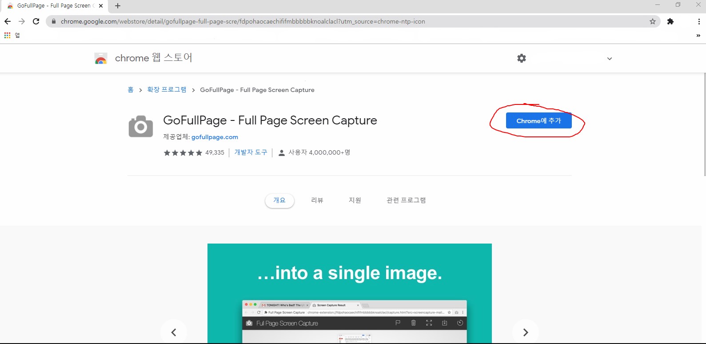Click the address bar URL
This screenshot has width=706, height=344.
pos(243,21)
